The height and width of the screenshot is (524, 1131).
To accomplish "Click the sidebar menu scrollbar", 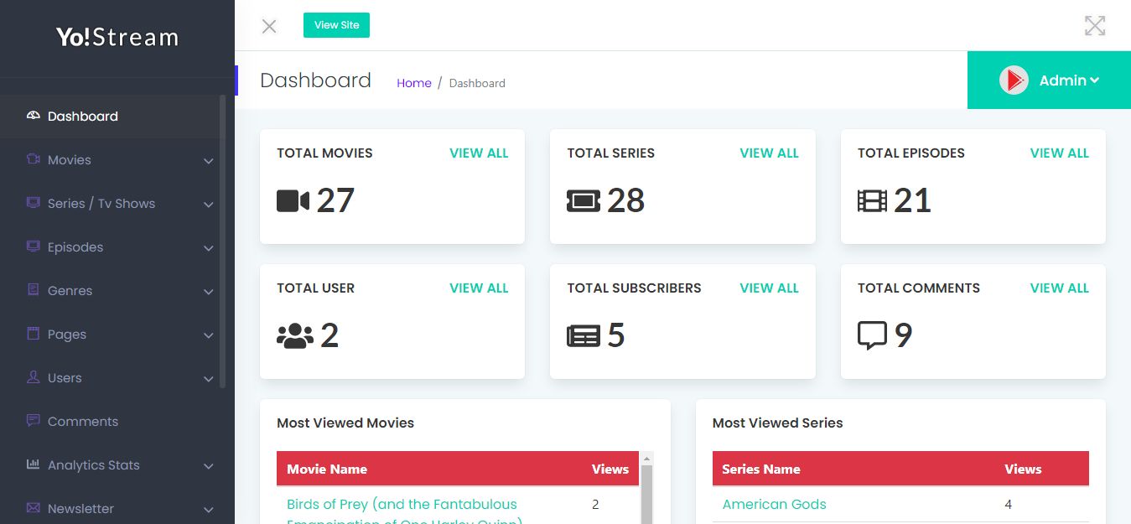I will (x=222, y=241).
